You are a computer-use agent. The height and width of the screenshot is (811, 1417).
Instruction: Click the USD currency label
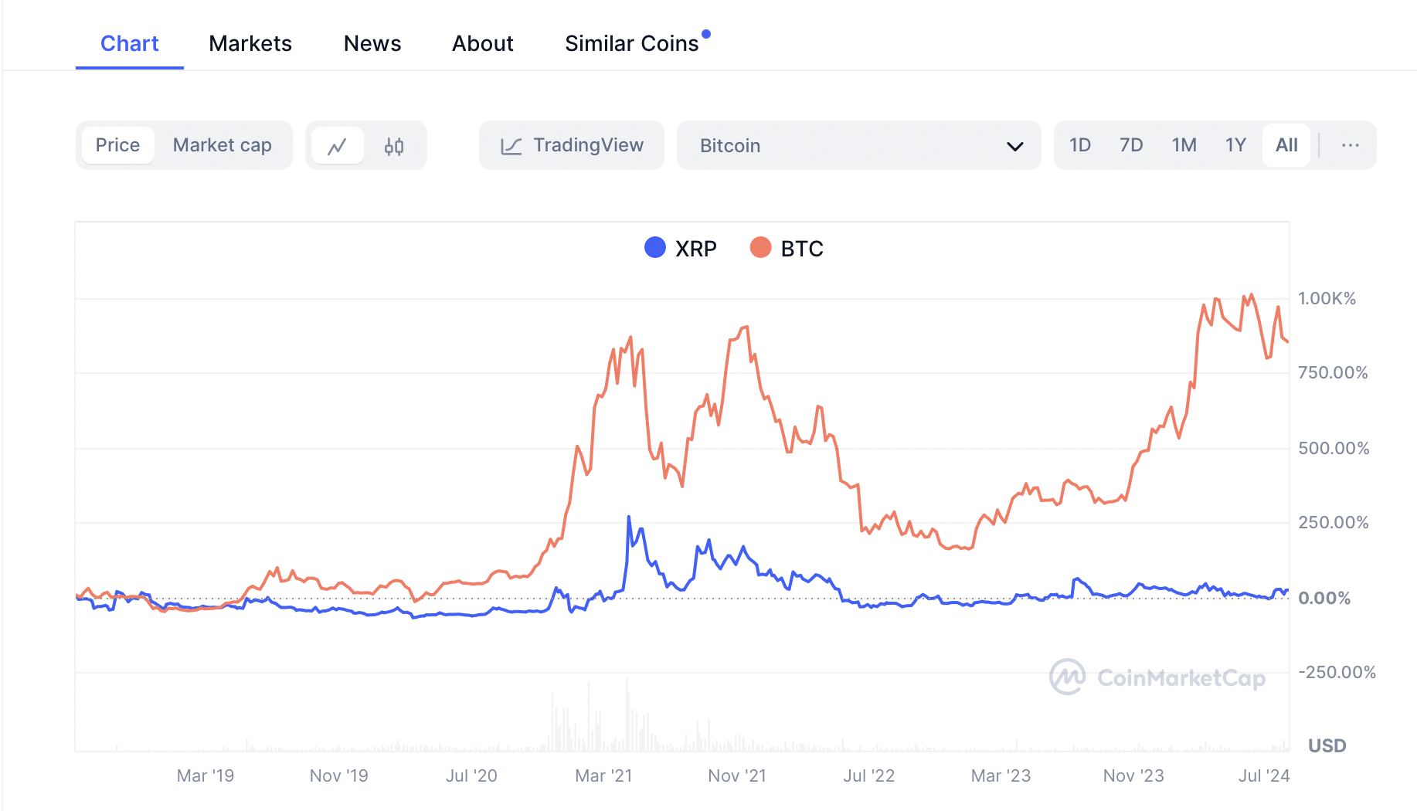(x=1327, y=745)
